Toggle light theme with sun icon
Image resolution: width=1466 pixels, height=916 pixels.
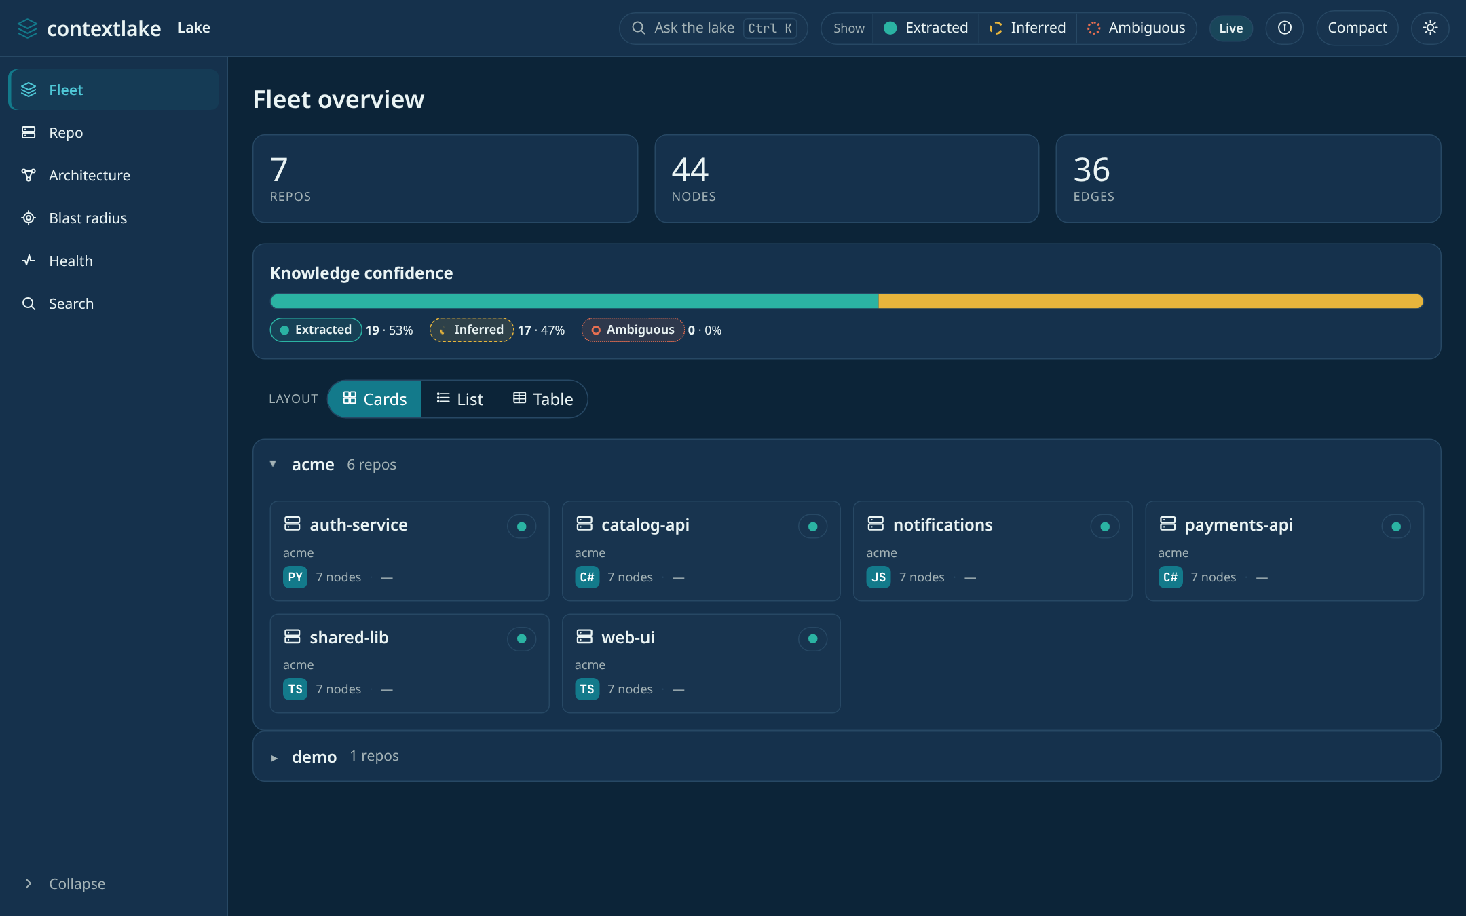(1430, 28)
